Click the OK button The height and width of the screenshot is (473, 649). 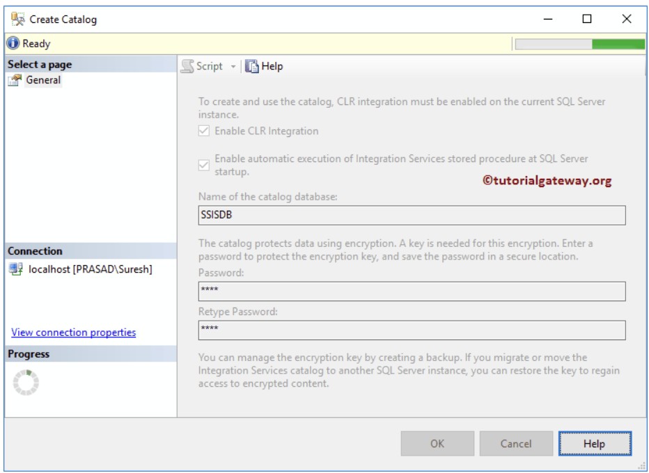coord(437,444)
